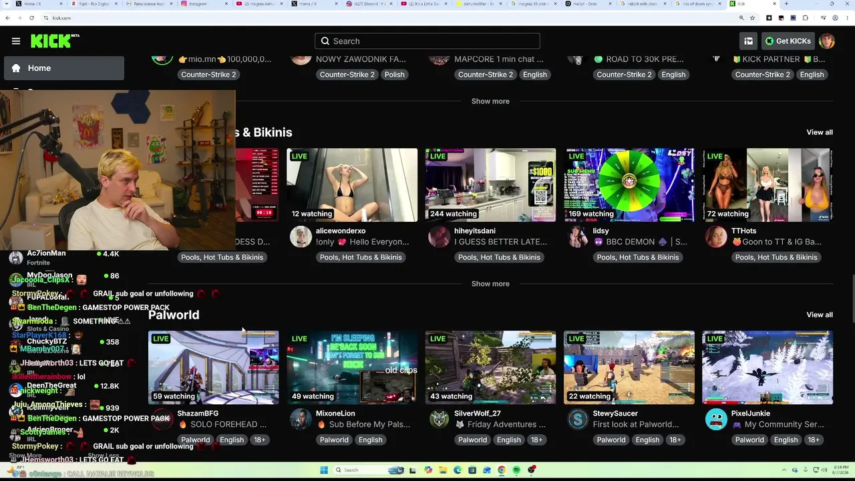This screenshot has width=855, height=481.
Task: Click the browser back arrow
Action: click(7, 18)
